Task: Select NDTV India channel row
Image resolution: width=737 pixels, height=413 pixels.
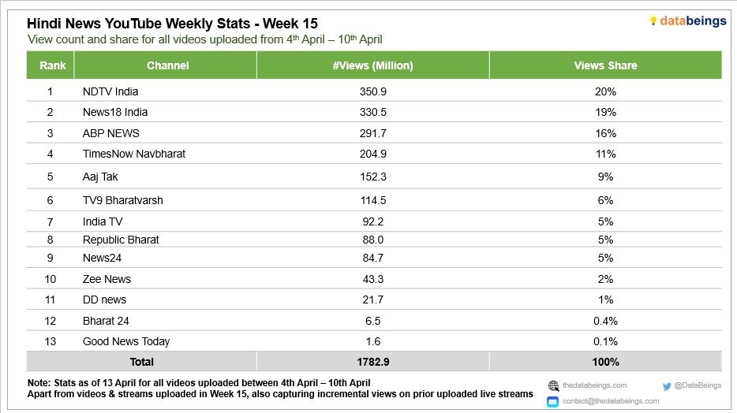Action: 374,91
